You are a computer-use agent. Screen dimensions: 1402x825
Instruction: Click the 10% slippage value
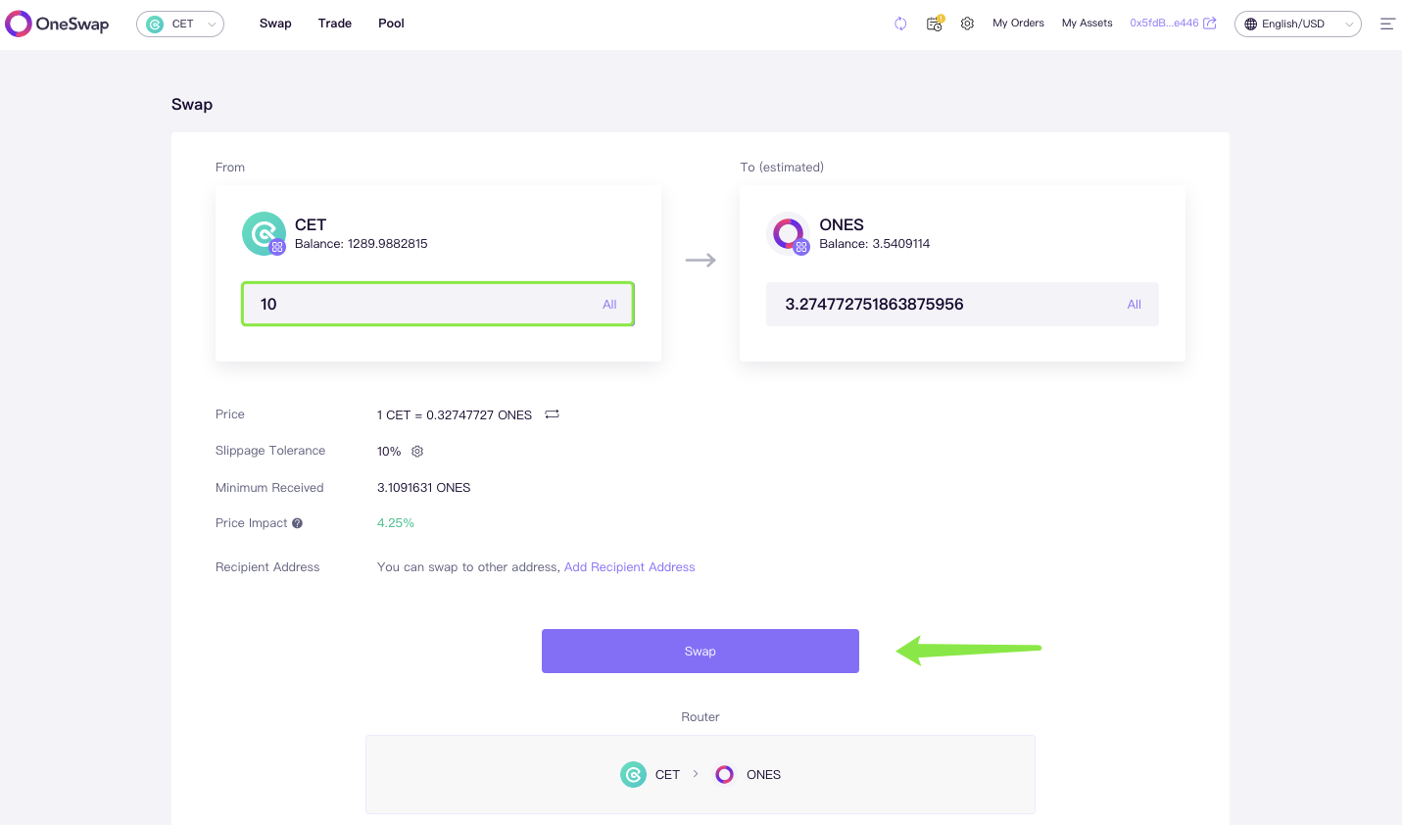coord(389,452)
